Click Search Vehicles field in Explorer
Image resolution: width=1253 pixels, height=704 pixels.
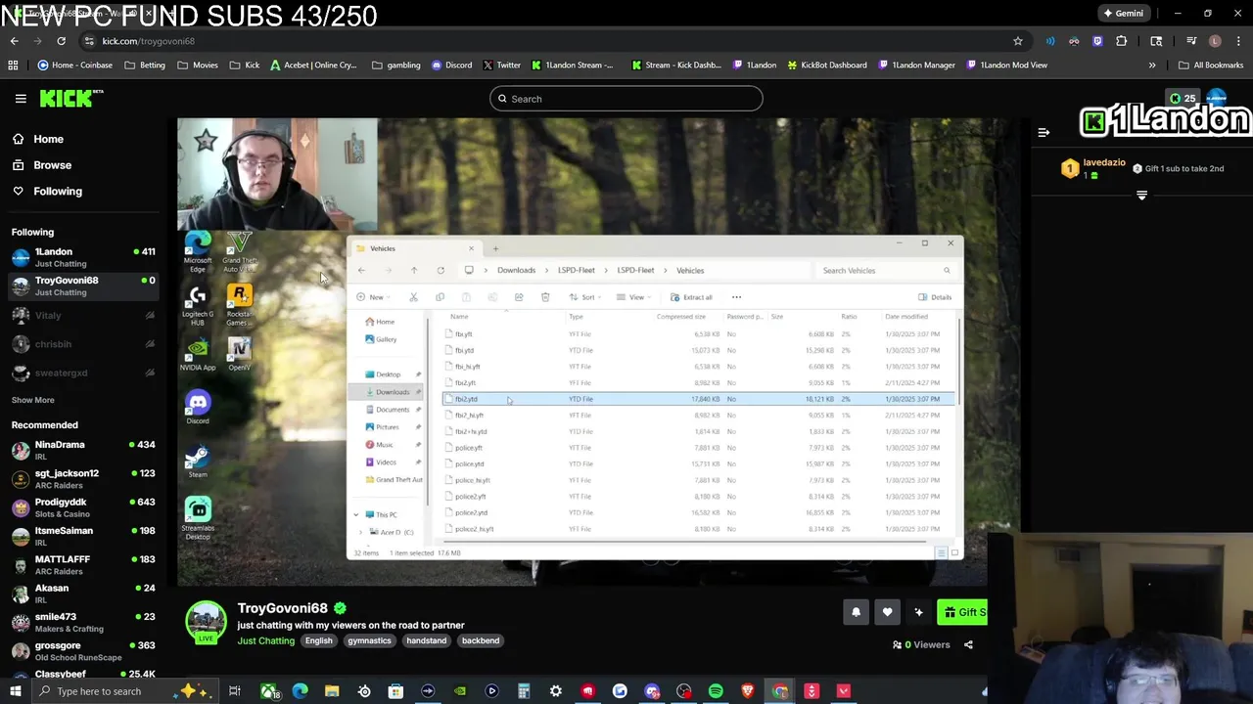coord(885,271)
